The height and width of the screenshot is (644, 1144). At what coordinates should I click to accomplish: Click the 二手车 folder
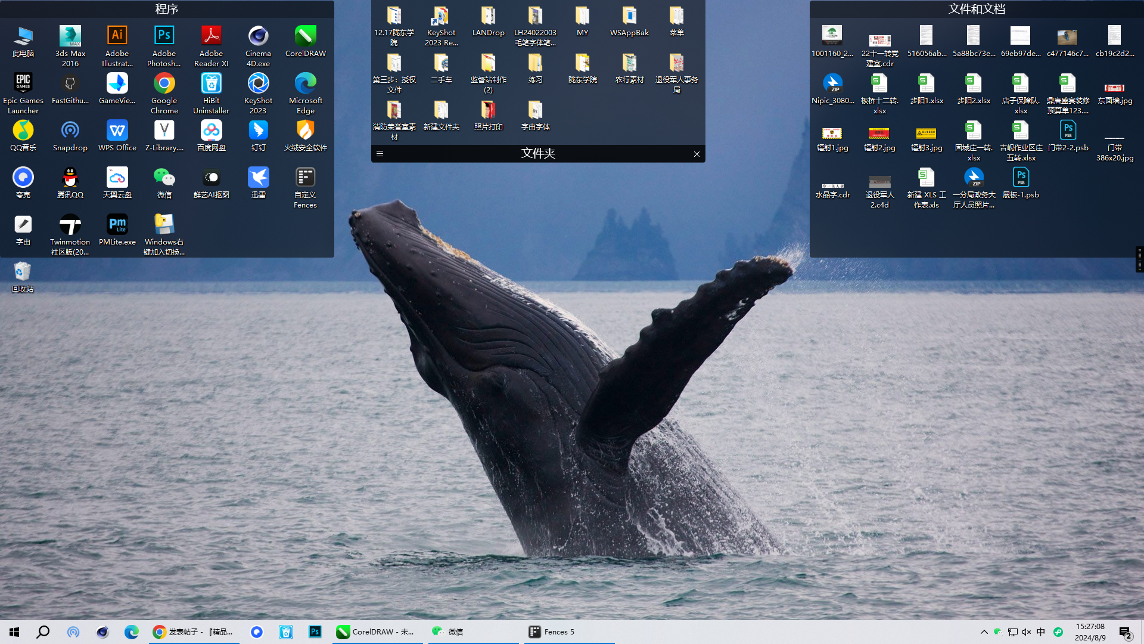[x=442, y=69]
